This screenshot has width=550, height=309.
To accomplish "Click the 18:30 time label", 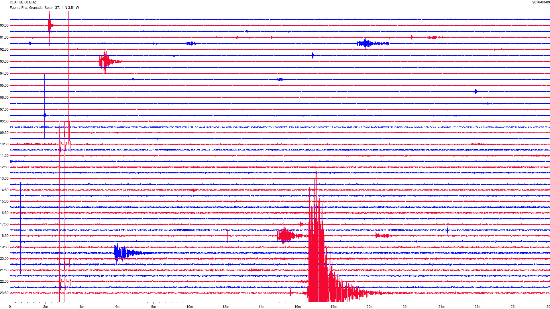I will click(x=4, y=236).
